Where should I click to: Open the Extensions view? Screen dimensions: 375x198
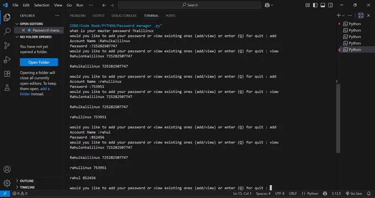(7, 74)
